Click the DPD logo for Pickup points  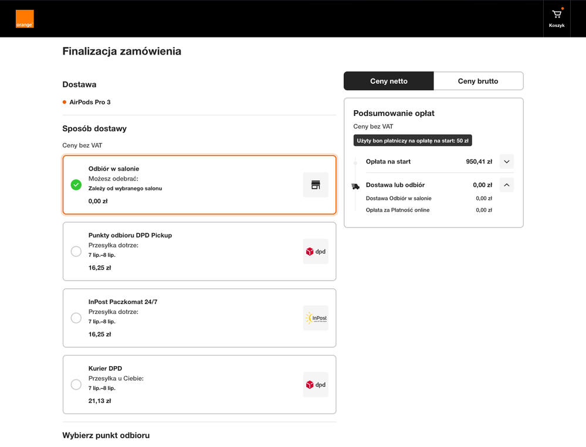(316, 251)
